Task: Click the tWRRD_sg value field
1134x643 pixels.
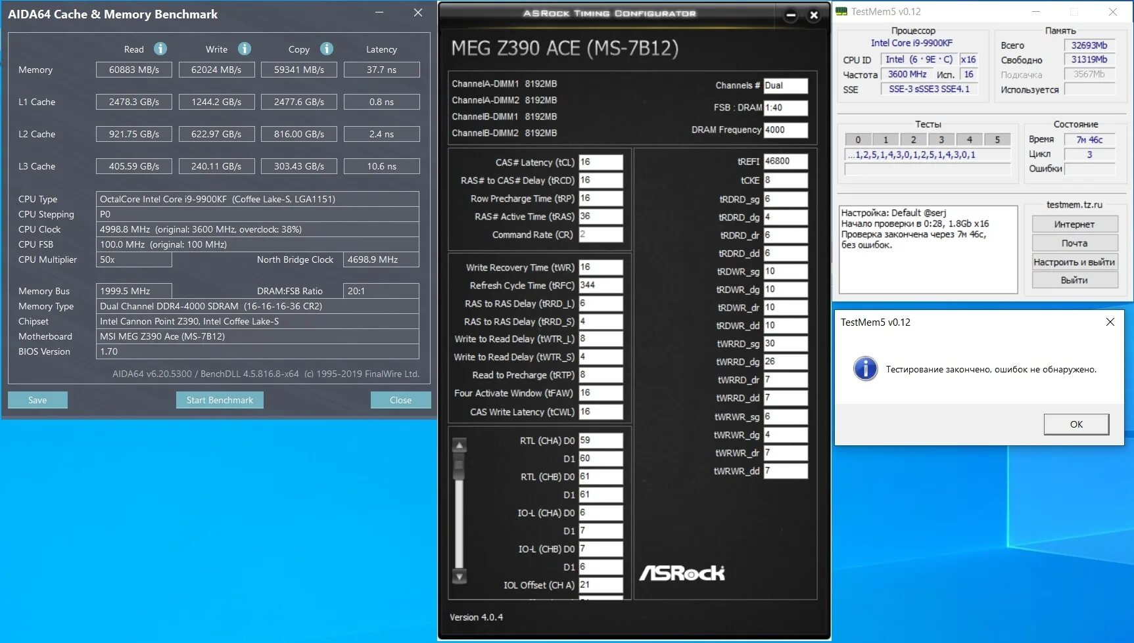Action: 786,344
